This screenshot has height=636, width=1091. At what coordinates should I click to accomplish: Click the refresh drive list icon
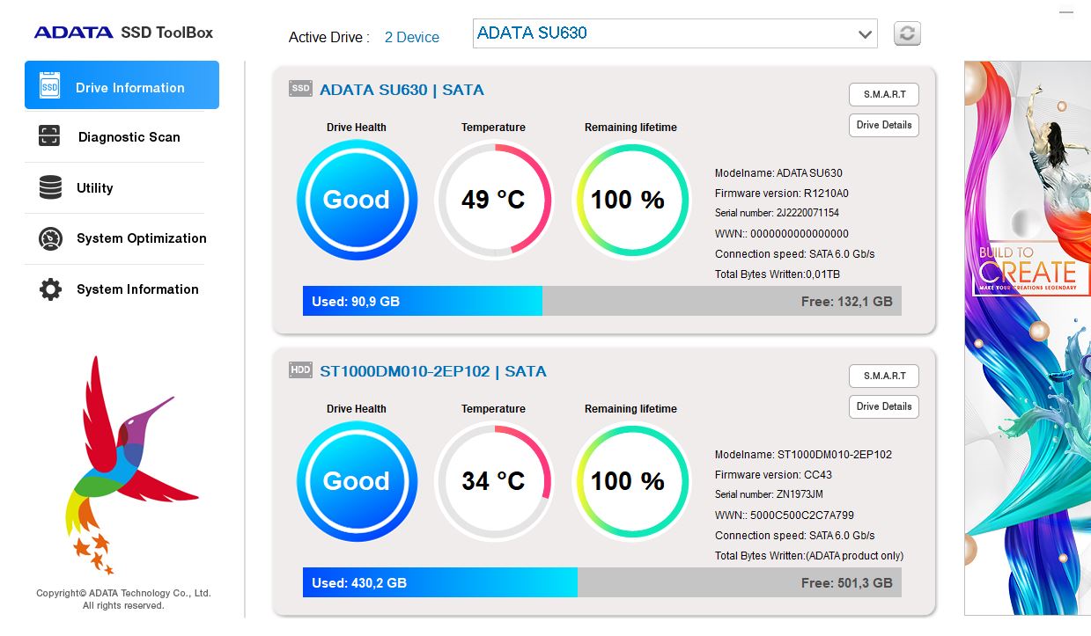907,33
